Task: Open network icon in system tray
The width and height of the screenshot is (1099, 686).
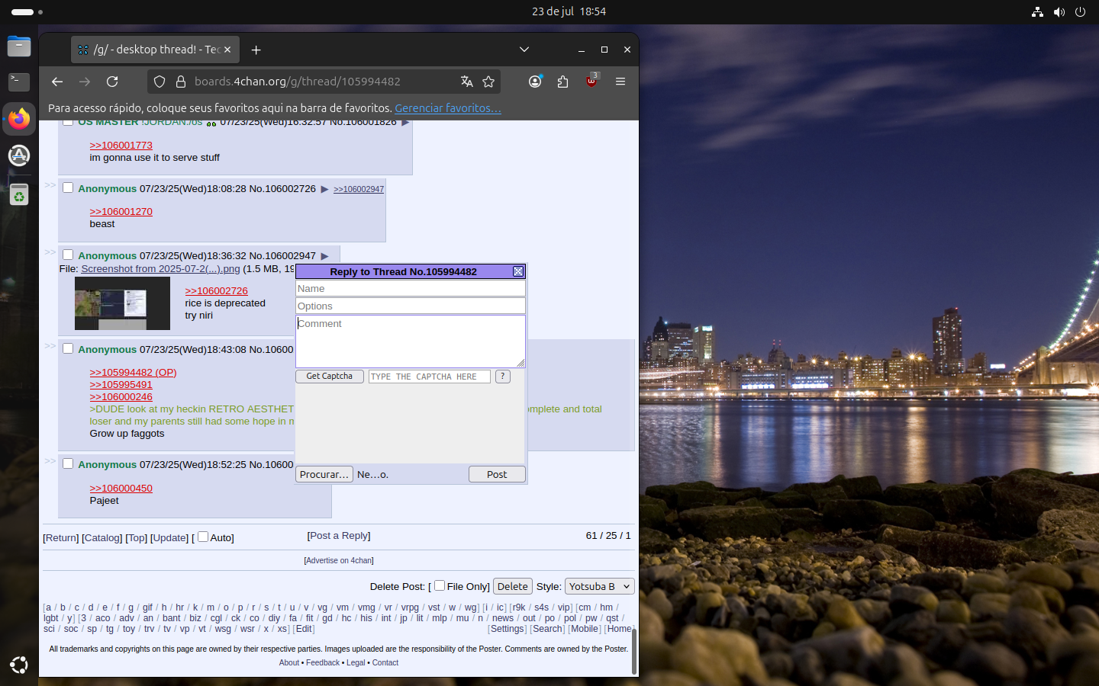Action: 1037,11
